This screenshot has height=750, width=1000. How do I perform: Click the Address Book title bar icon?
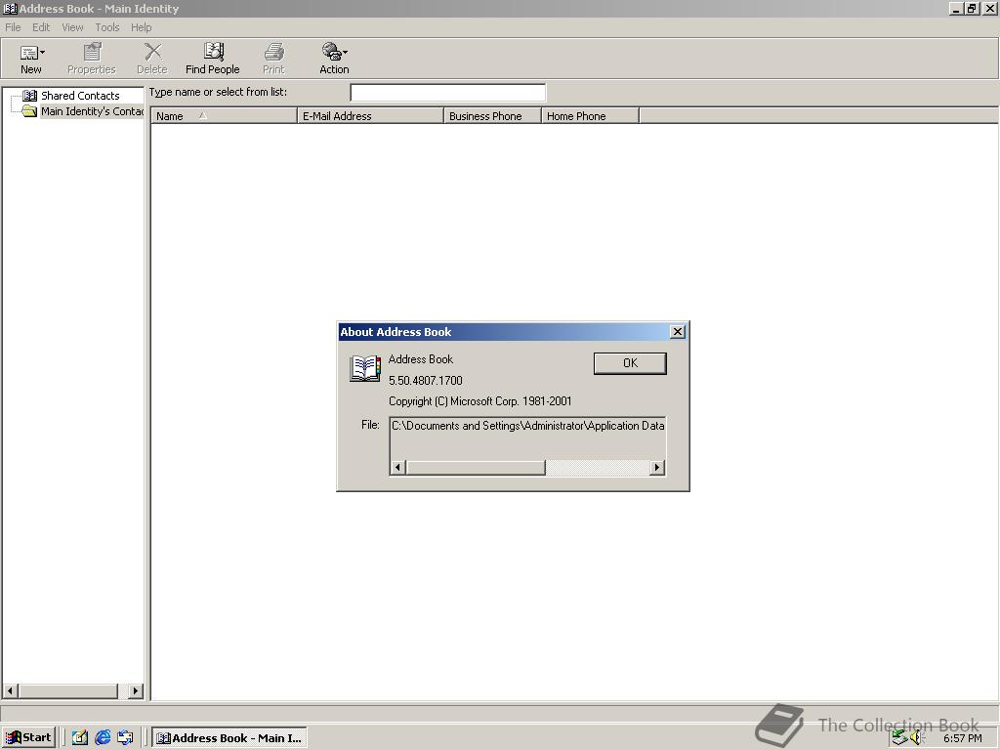[x=10, y=9]
